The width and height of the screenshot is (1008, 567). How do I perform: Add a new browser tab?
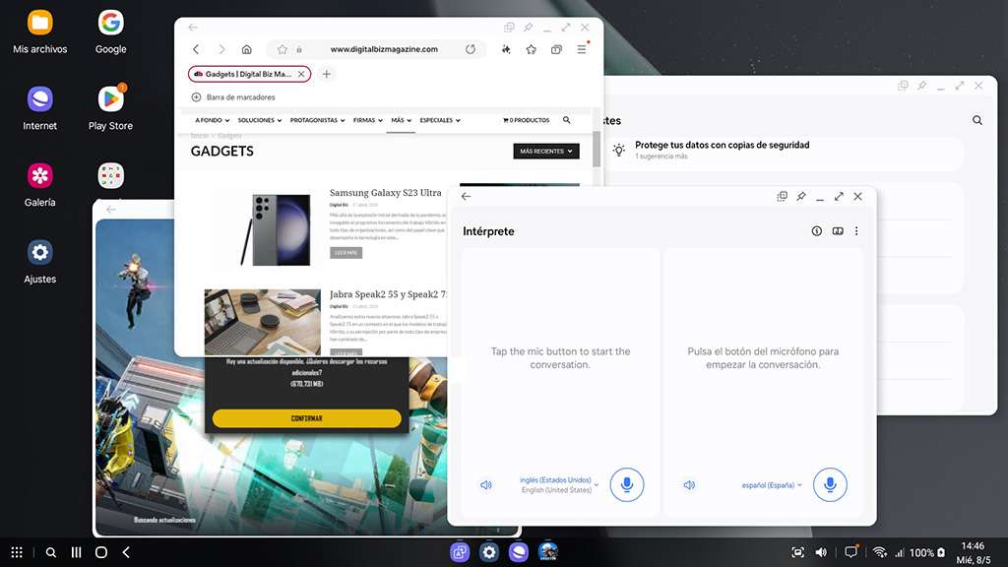tap(327, 74)
